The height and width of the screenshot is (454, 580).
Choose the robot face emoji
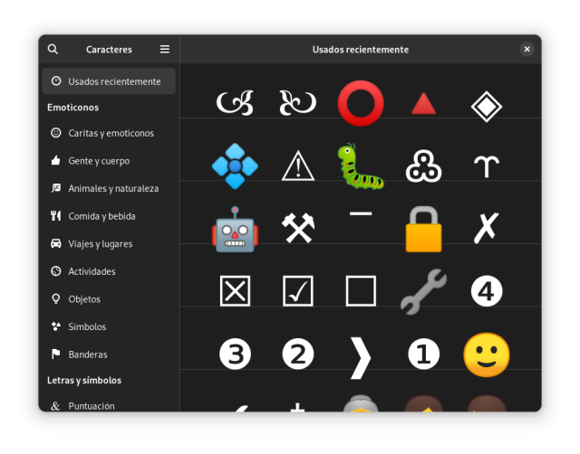[x=235, y=228]
